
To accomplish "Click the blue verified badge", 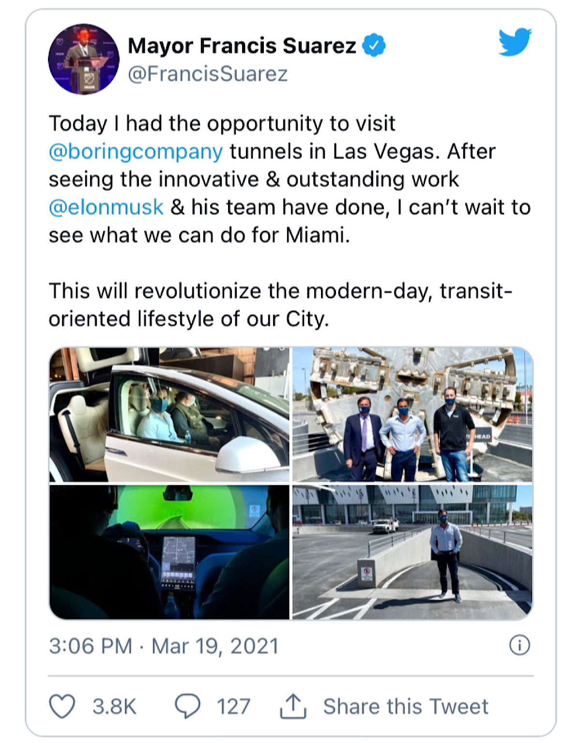I will (374, 46).
